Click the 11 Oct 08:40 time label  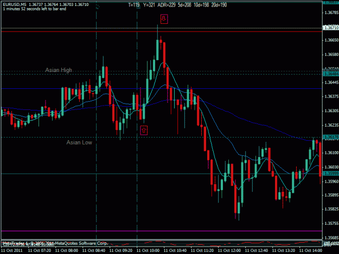pyautogui.click(x=94, y=251)
